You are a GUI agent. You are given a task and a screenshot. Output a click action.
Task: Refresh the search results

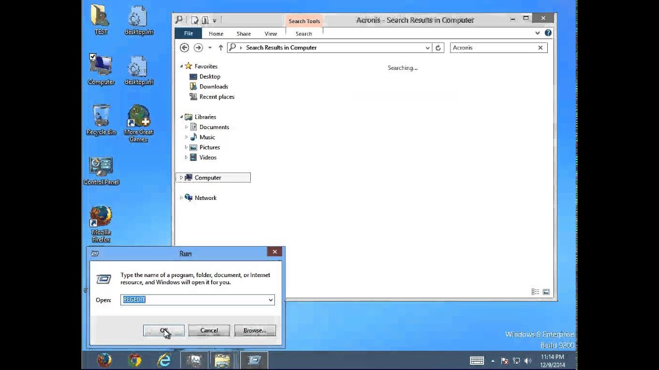438,47
